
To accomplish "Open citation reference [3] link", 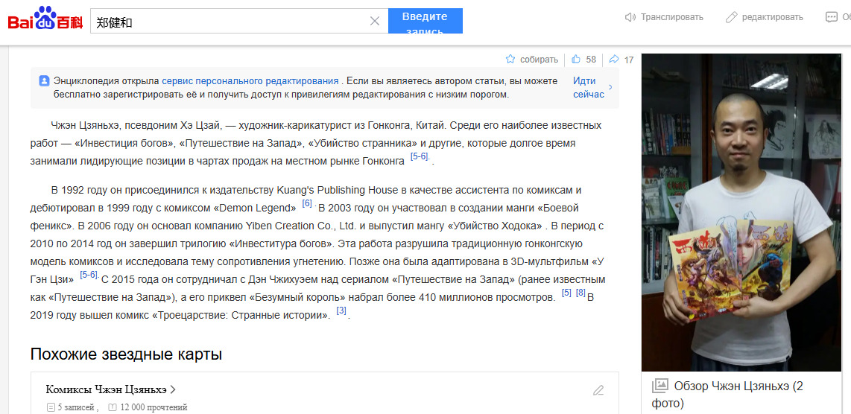I will point(341,310).
